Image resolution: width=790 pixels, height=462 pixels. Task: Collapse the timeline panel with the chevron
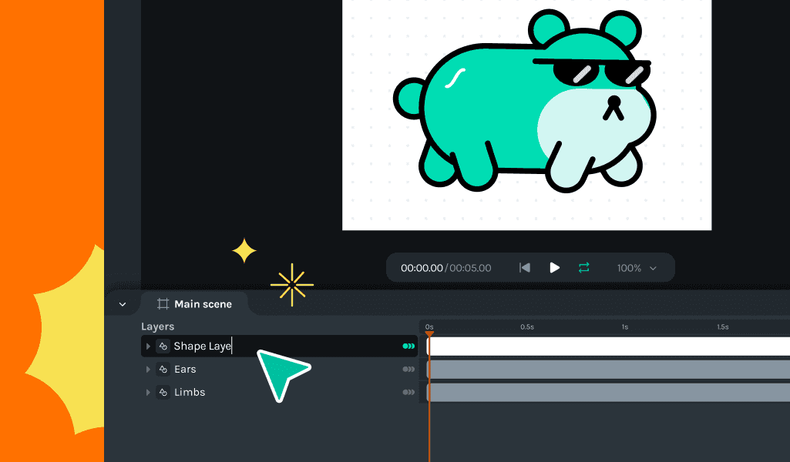point(122,303)
